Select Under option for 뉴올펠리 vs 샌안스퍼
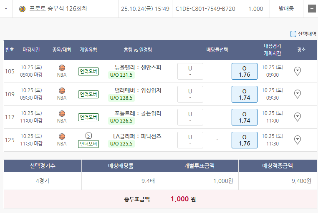This screenshot has width=318, height=213. [190, 71]
